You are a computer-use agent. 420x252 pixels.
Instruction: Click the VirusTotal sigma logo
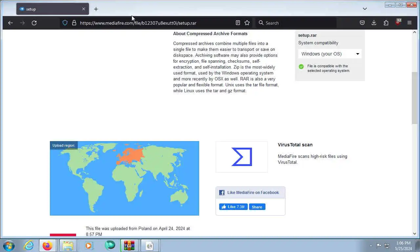tap(242, 157)
